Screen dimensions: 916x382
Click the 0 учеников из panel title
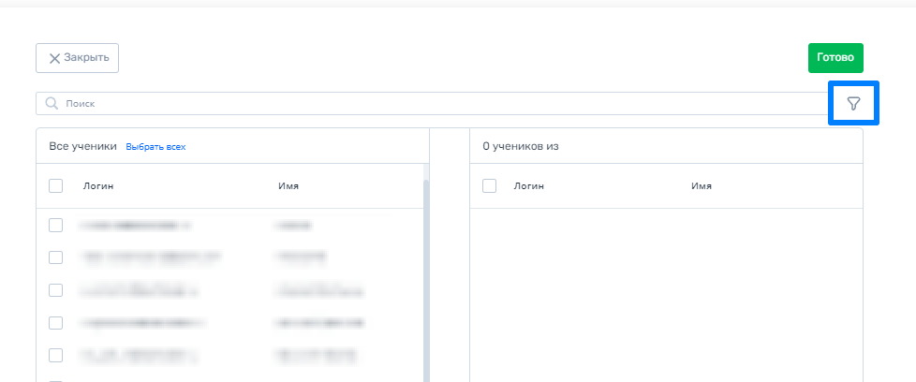521,147
